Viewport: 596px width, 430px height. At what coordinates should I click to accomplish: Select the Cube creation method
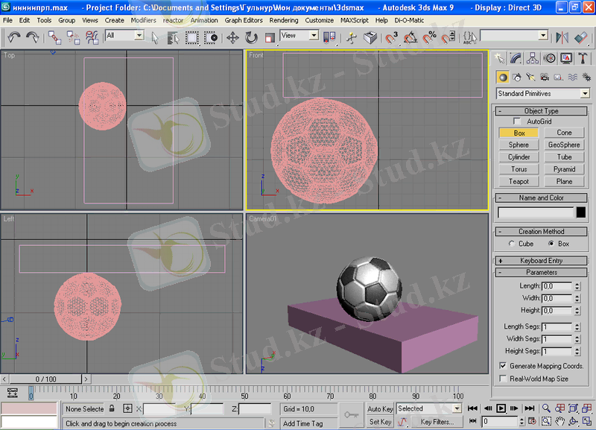click(511, 244)
